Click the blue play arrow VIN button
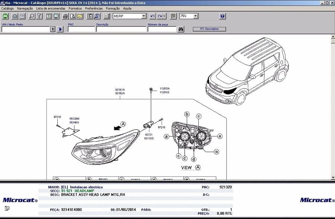 60,29
